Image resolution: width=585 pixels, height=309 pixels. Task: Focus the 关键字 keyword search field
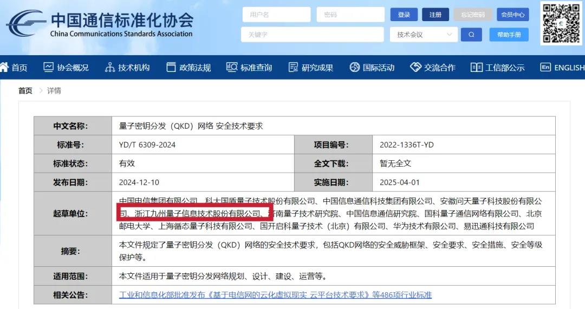[x=312, y=35]
